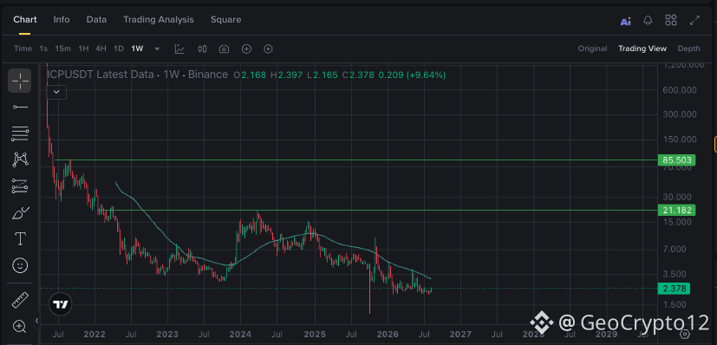This screenshot has width=717, height=345.
Task: Click the 600.000 price axis label
Action: [x=680, y=90]
